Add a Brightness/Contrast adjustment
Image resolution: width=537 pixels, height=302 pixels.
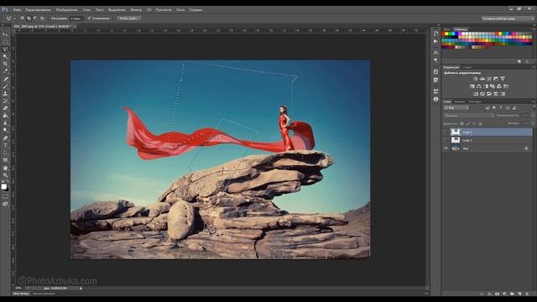[476, 79]
